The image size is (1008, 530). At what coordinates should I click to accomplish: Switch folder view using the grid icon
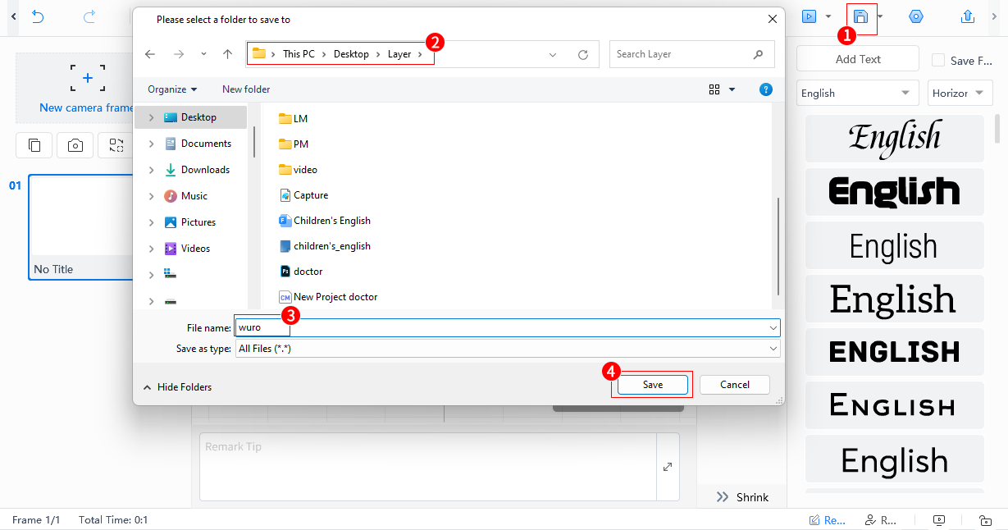pyautogui.click(x=714, y=89)
